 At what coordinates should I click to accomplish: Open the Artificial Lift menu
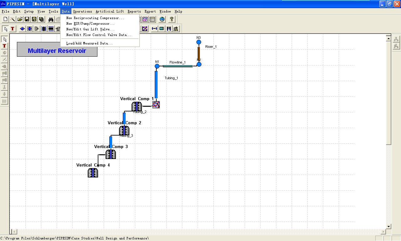pos(110,11)
